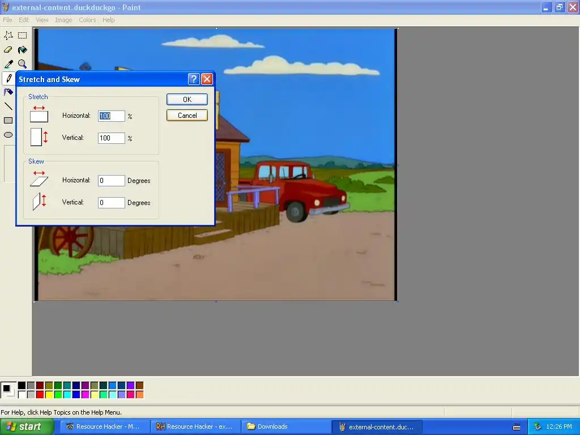Viewport: 580px width, 435px height.
Task: Click the 12:26 PM taskbar clock
Action: tap(559, 427)
